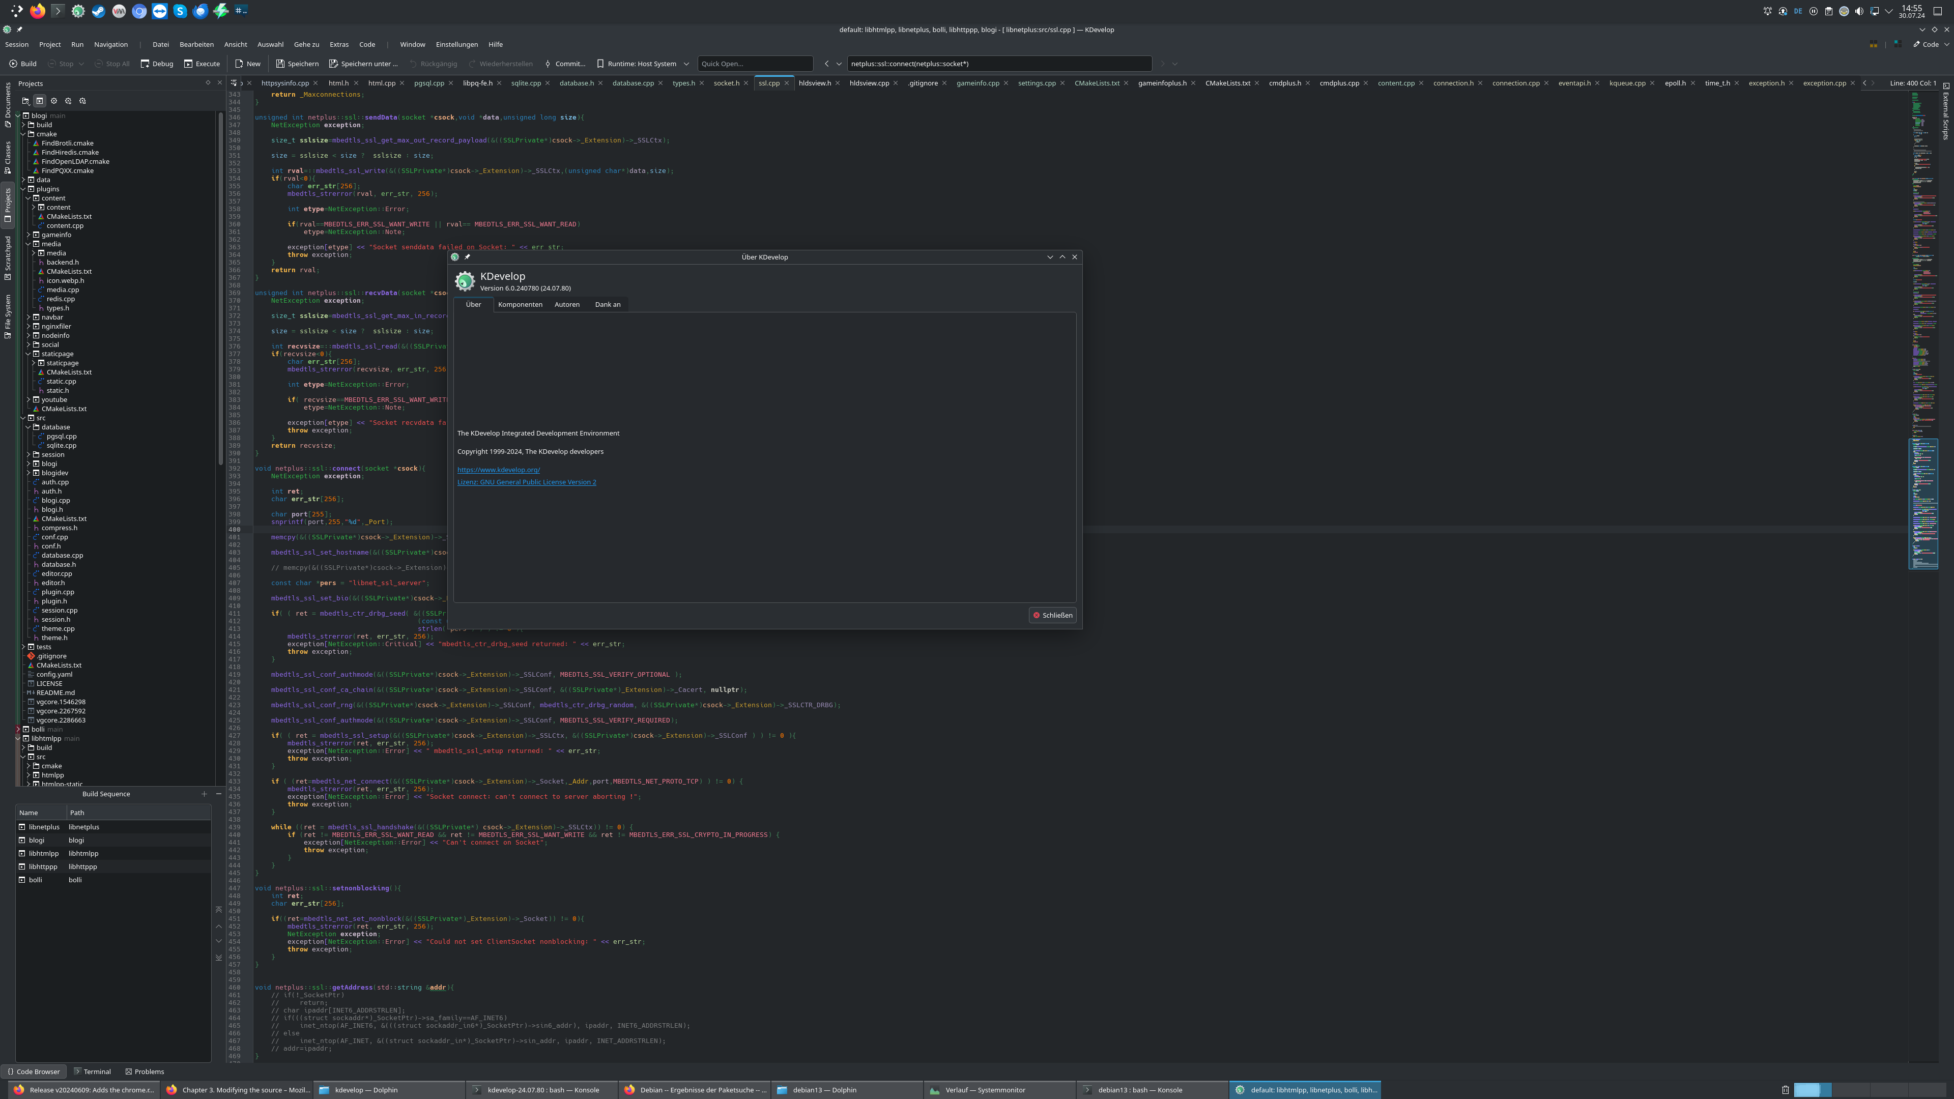Image resolution: width=1954 pixels, height=1099 pixels.
Task: Open the kdevelop.org website link
Action: [x=498, y=470]
